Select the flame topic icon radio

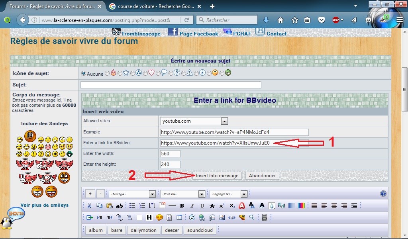107,74
